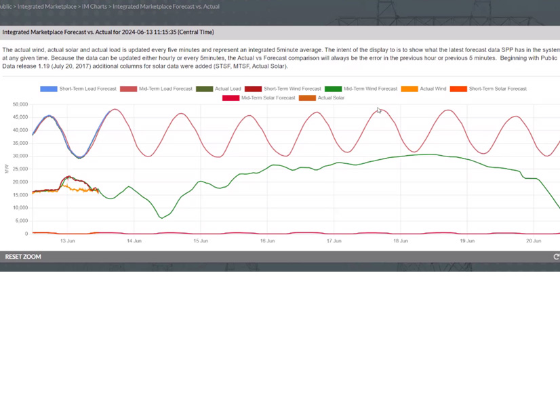Click the refresh icon at bottom right
The height and width of the screenshot is (420, 560).
pos(556,257)
